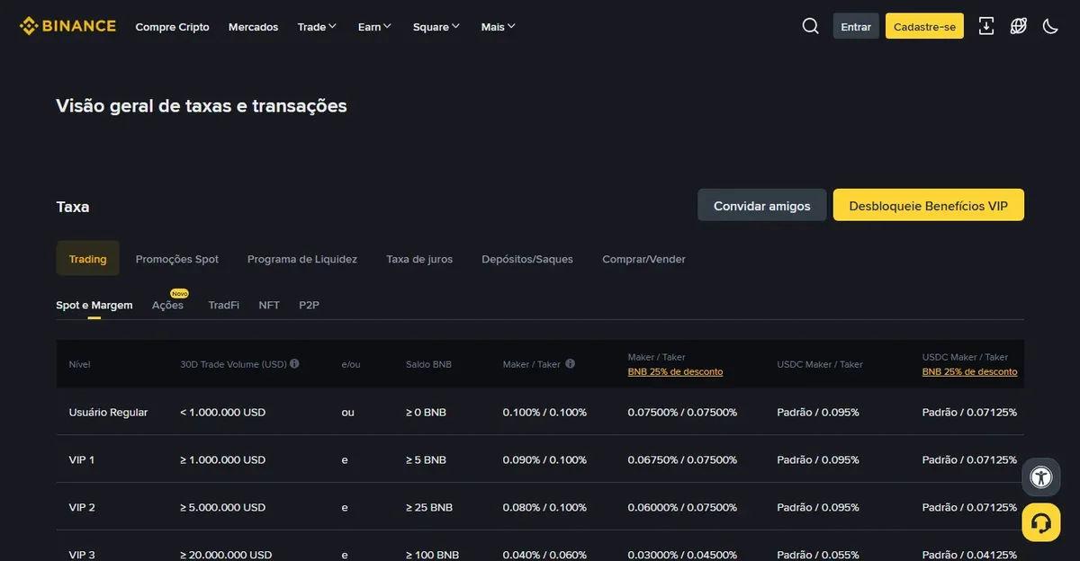1080x561 pixels.
Task: Click '≥ 25 BNB' balance cell
Action: click(x=429, y=507)
